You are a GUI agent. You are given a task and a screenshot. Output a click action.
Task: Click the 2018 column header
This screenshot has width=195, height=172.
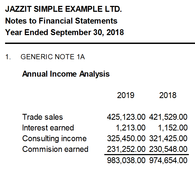tap(168, 95)
